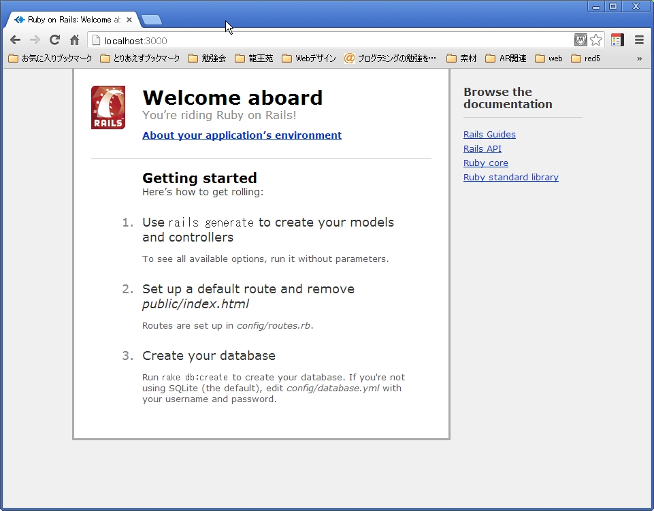Open the お気に入りブックマーク bookmark folder
The image size is (654, 511).
[x=50, y=59]
